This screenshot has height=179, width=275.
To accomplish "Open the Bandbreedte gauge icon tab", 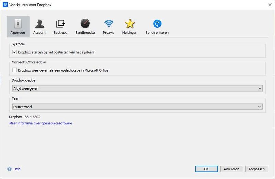I will (85, 27).
